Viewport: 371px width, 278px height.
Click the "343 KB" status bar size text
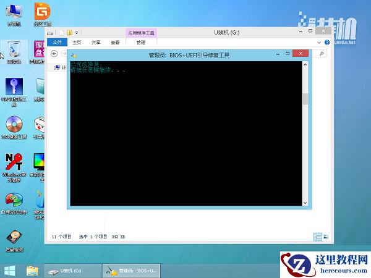pos(118,237)
